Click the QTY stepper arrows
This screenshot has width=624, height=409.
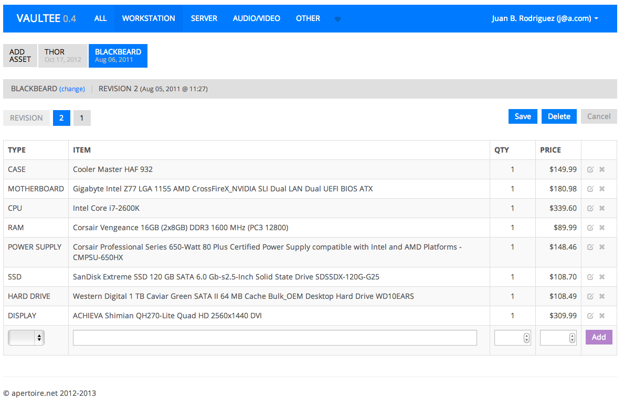coord(526,338)
